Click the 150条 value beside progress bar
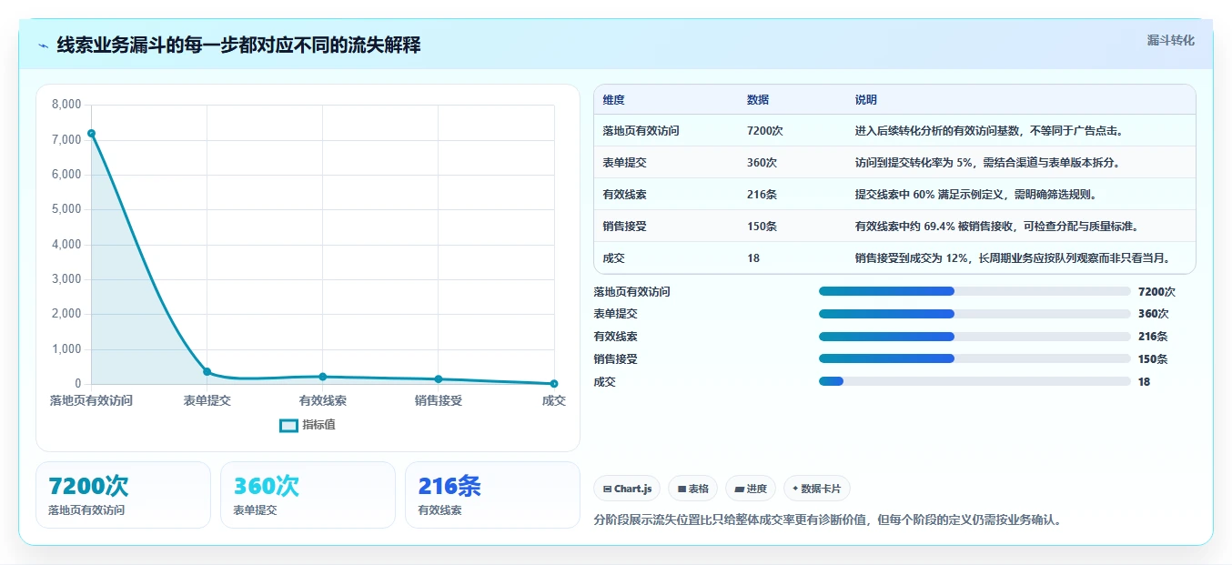The image size is (1232, 565). 1153,359
